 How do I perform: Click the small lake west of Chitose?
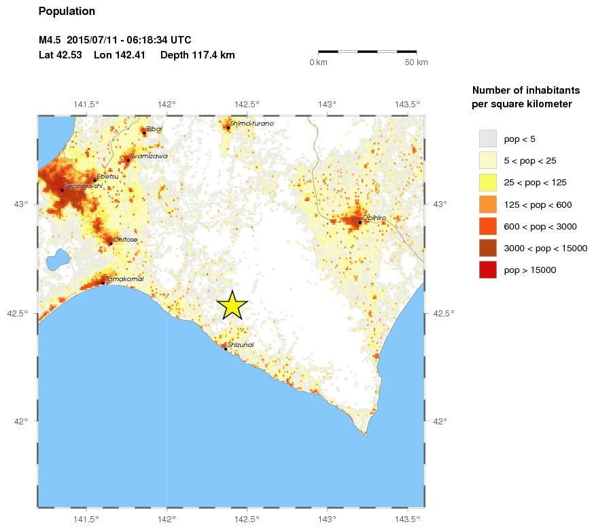click(x=58, y=260)
